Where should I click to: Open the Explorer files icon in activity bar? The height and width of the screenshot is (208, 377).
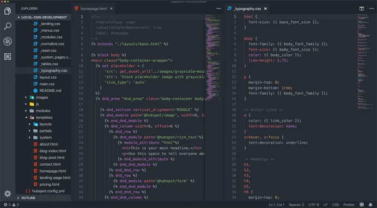(x=8, y=11)
